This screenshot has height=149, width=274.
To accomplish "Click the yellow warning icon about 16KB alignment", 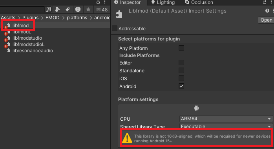I will pyautogui.click(x=127, y=138).
